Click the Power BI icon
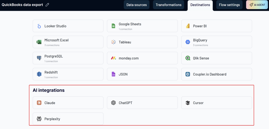 click(x=188, y=26)
